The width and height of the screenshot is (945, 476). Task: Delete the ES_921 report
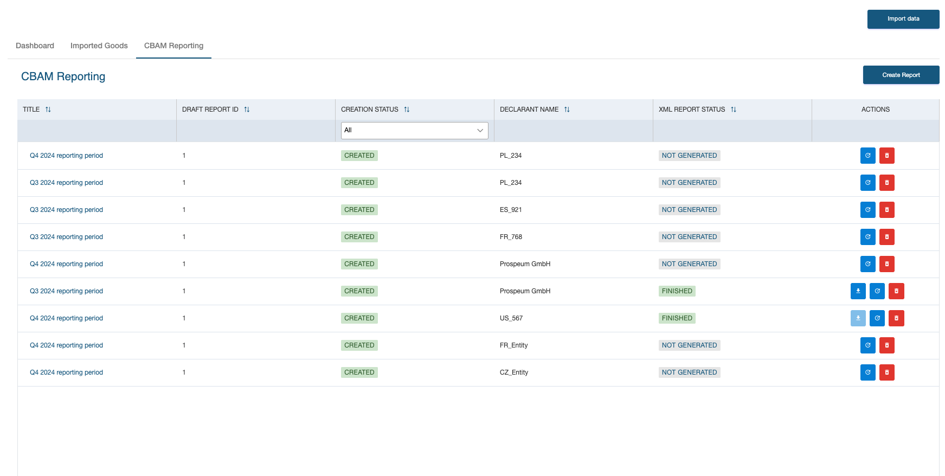coord(886,210)
